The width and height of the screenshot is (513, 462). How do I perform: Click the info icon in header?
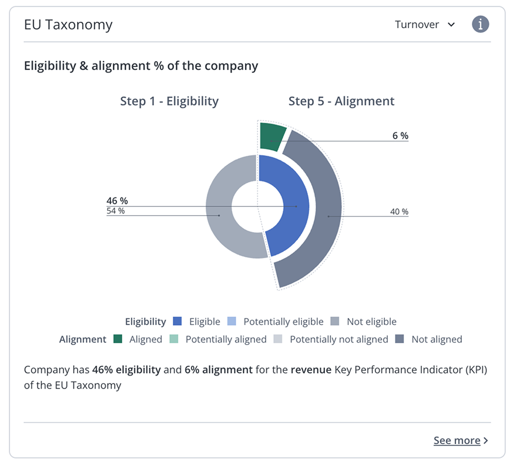click(481, 25)
